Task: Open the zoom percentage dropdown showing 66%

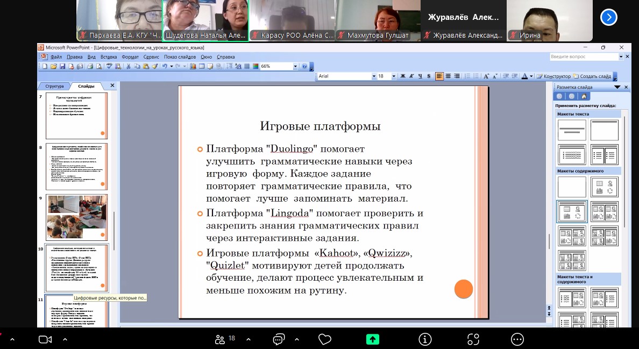Action: (295, 67)
